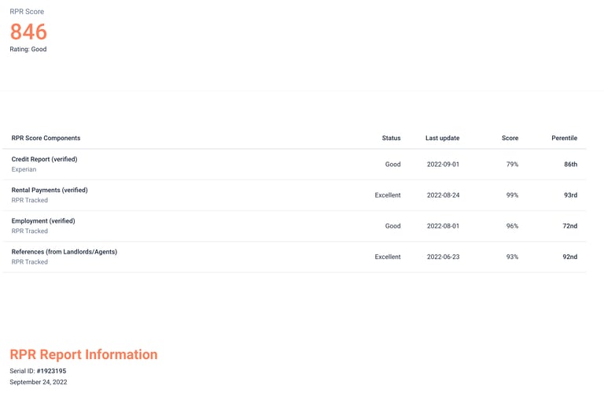Click the Experian source label
This screenshot has height=396, width=604.
tap(24, 169)
